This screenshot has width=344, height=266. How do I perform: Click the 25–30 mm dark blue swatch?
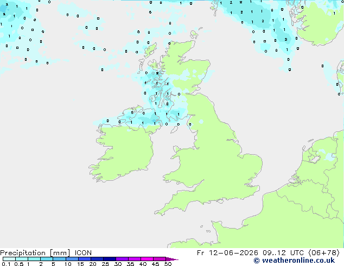tap(109, 259)
